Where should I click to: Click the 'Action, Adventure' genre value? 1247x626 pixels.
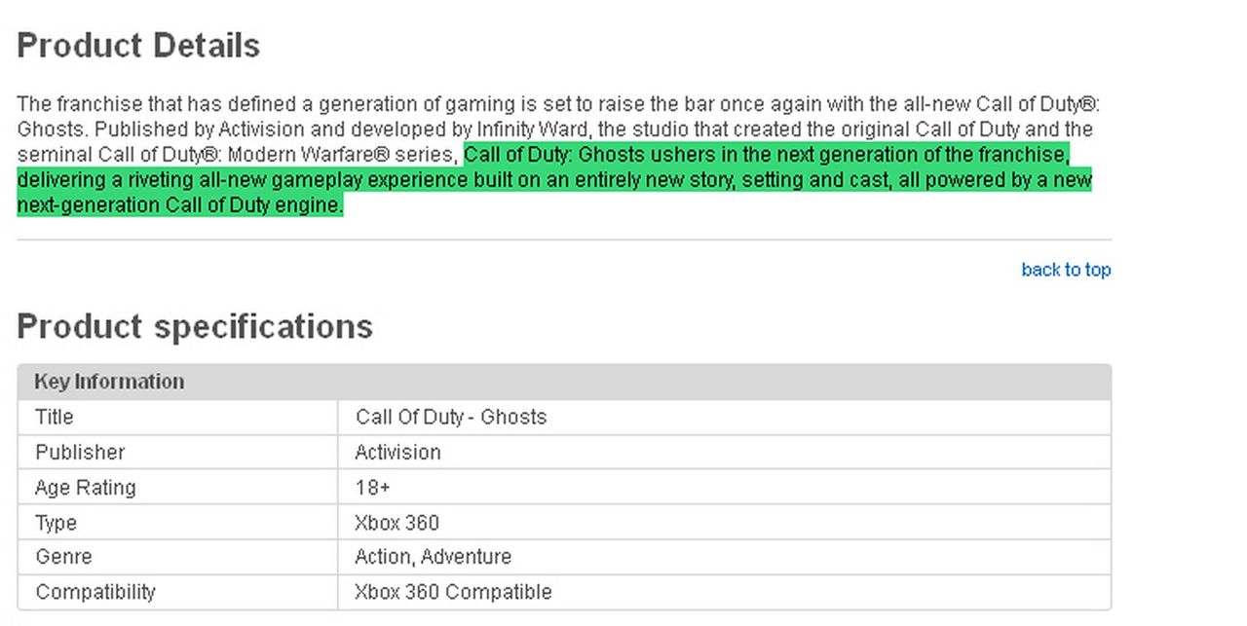click(x=433, y=558)
